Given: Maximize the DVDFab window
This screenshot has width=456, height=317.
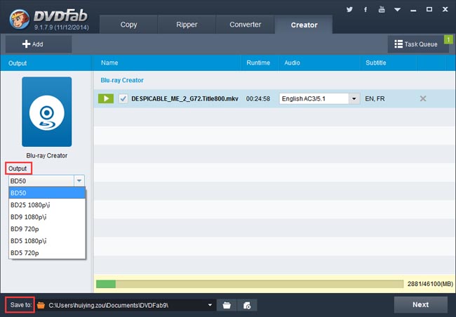Looking at the screenshot, I should tap(429, 9).
